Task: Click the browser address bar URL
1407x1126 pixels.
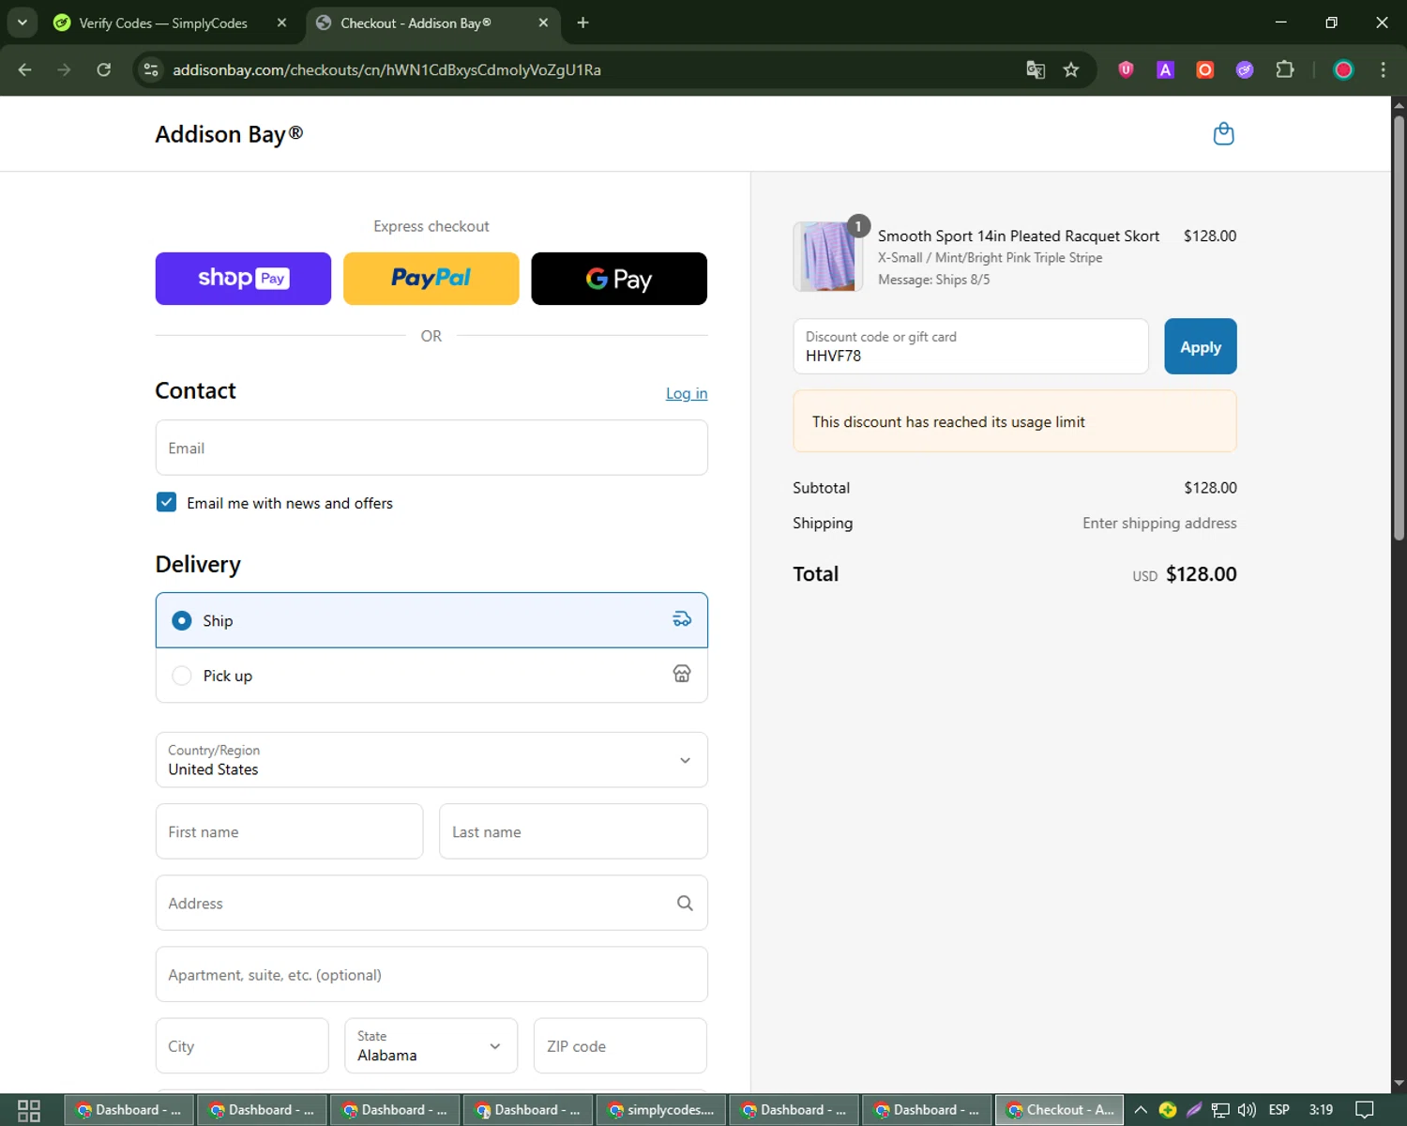Action: point(386,69)
